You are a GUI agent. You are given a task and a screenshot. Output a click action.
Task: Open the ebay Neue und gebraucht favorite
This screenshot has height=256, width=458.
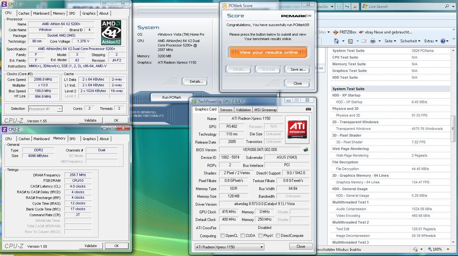click(x=385, y=32)
